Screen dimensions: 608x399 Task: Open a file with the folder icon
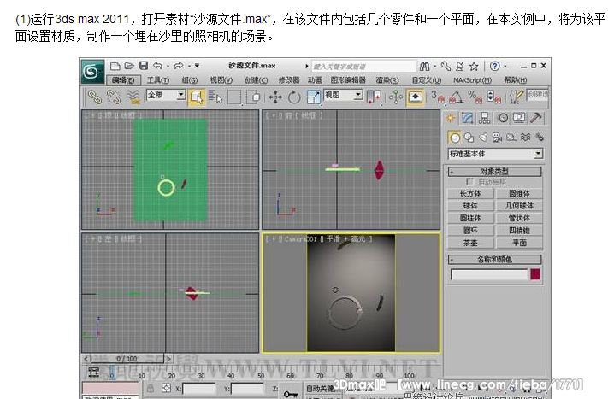point(129,66)
